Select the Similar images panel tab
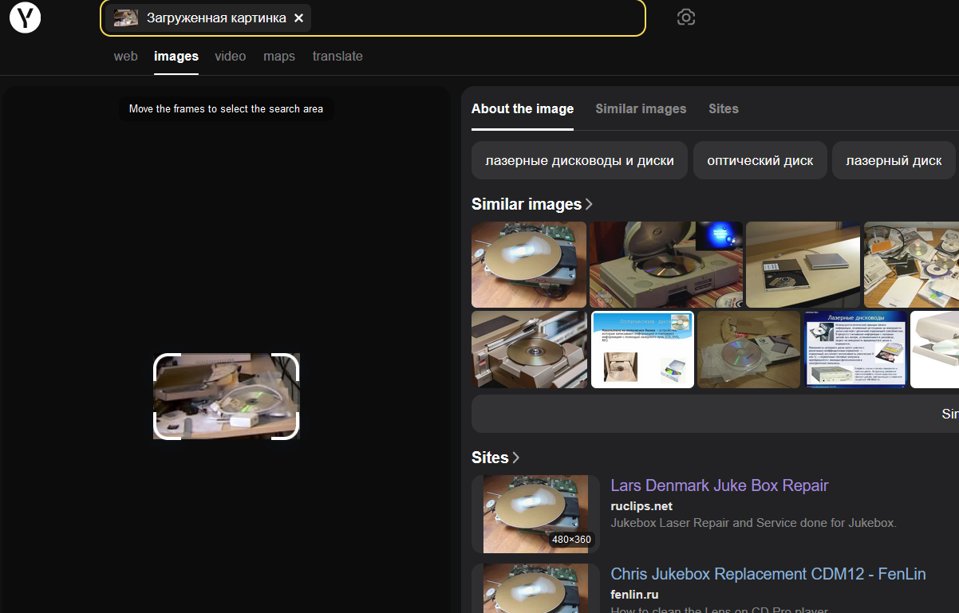Screen dimensions: 959x613 [x=641, y=109]
